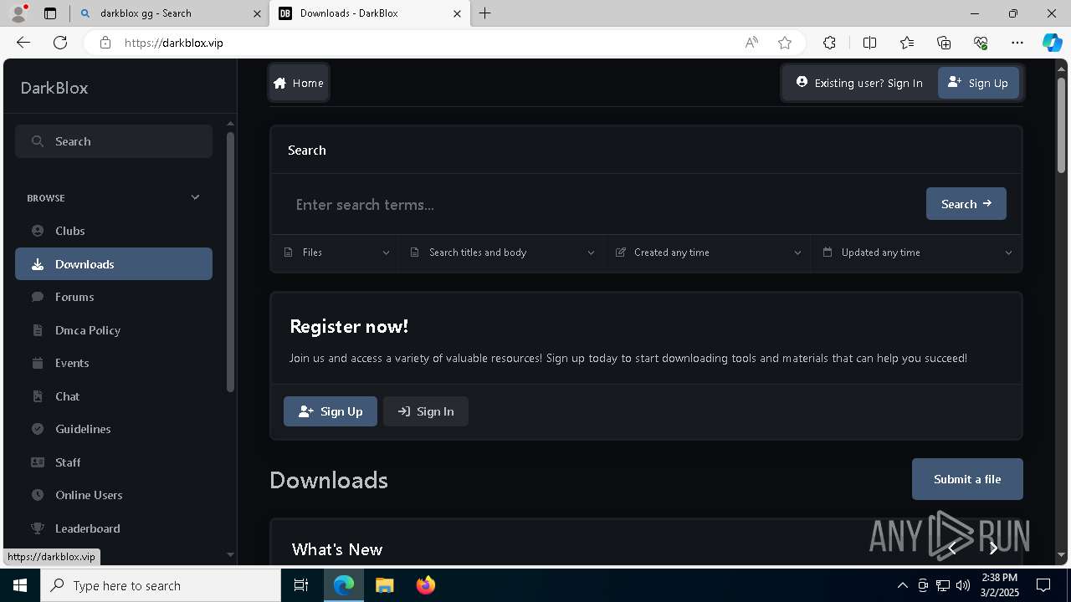Go to Events in the sidebar
The height and width of the screenshot is (602, 1071).
(x=114, y=363)
